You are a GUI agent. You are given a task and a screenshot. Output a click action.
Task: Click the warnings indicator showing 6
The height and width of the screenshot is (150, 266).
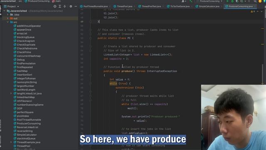click(x=253, y=11)
